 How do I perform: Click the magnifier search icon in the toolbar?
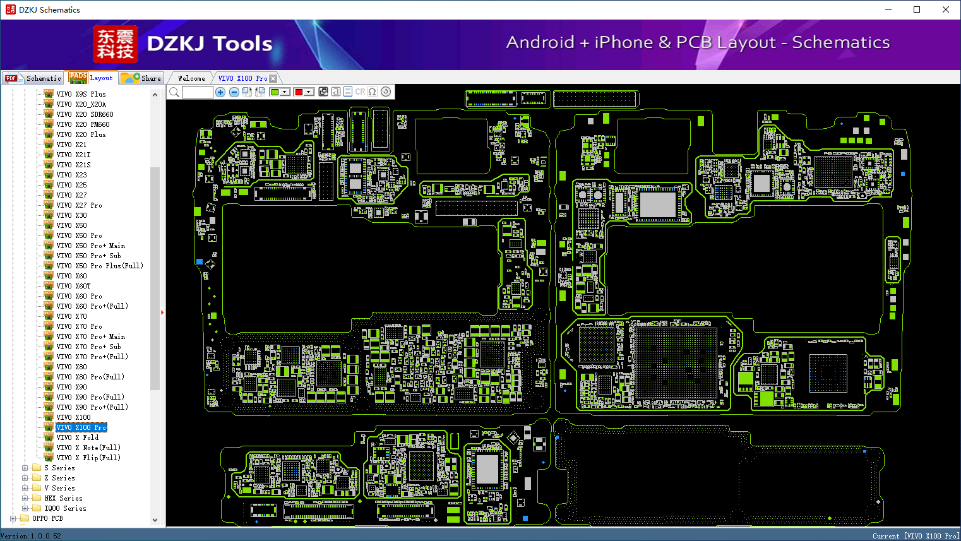click(174, 92)
